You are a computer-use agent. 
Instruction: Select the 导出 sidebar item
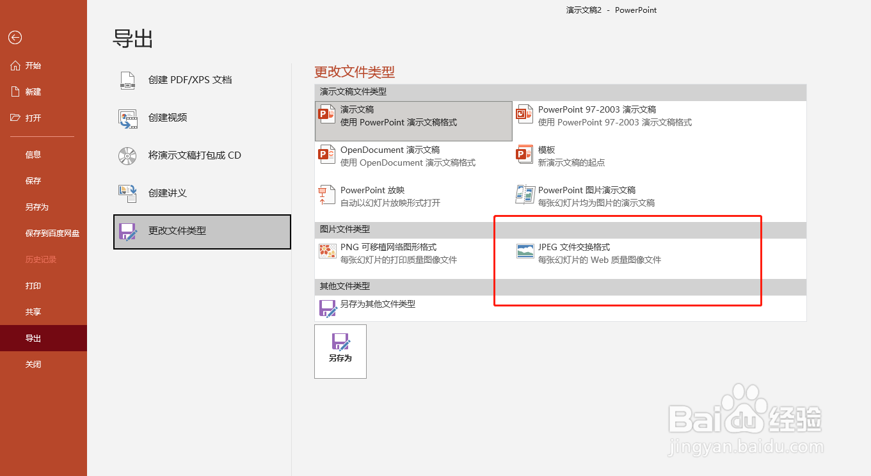tap(44, 338)
